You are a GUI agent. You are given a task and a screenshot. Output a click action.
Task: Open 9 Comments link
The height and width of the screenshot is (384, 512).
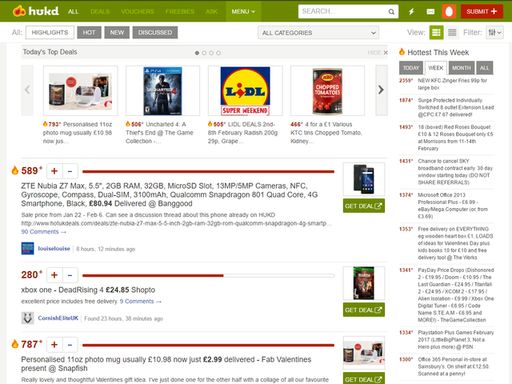coord(141,302)
